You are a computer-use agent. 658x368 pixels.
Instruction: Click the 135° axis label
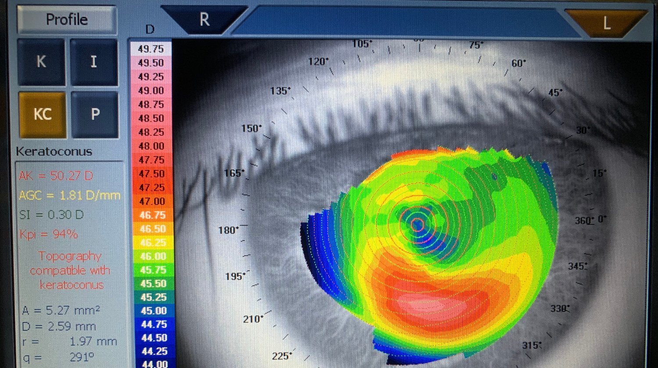point(280,91)
